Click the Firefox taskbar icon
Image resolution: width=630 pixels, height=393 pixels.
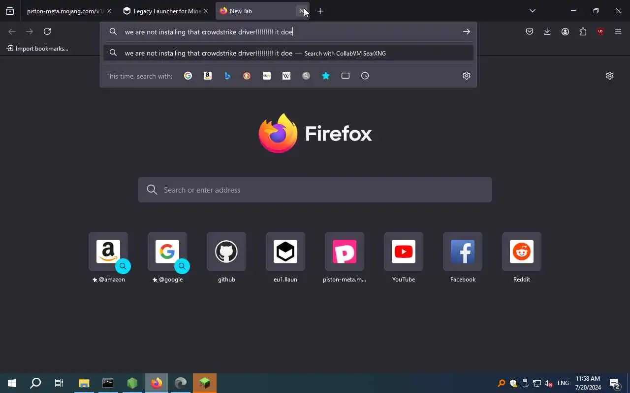[x=157, y=383]
